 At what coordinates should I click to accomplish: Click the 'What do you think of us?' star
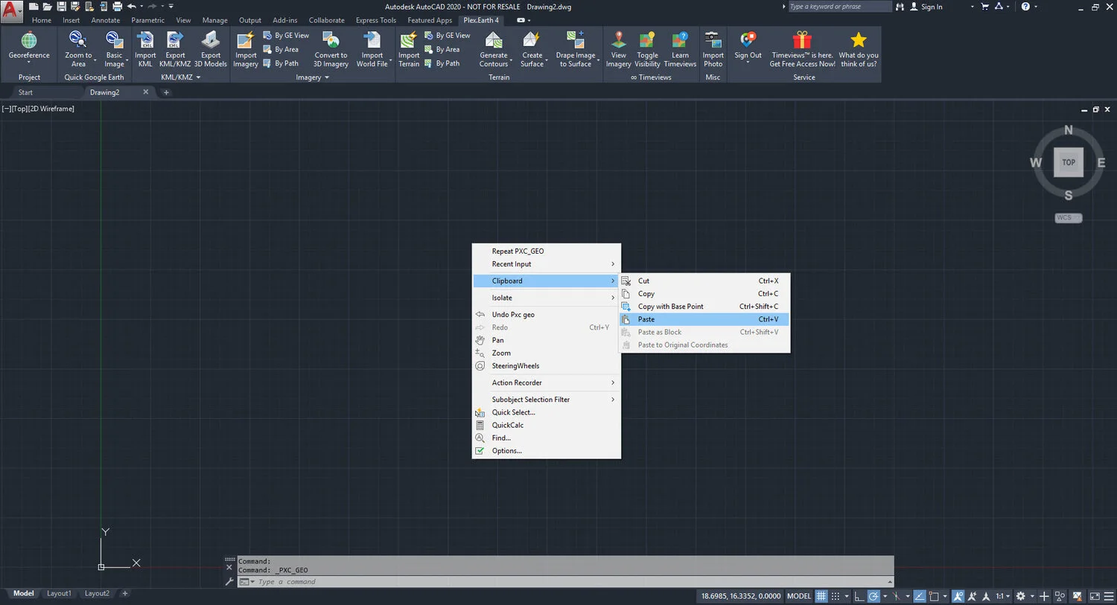click(x=859, y=39)
